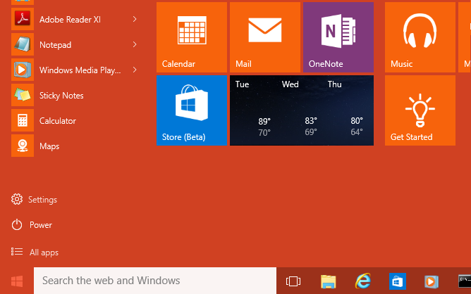Viewport: 471px width, 294px height.
Task: Open the OneNote tile
Action: click(x=338, y=37)
